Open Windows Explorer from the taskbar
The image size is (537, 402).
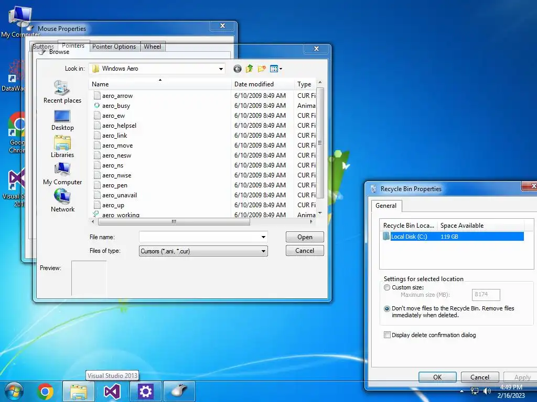click(x=79, y=392)
